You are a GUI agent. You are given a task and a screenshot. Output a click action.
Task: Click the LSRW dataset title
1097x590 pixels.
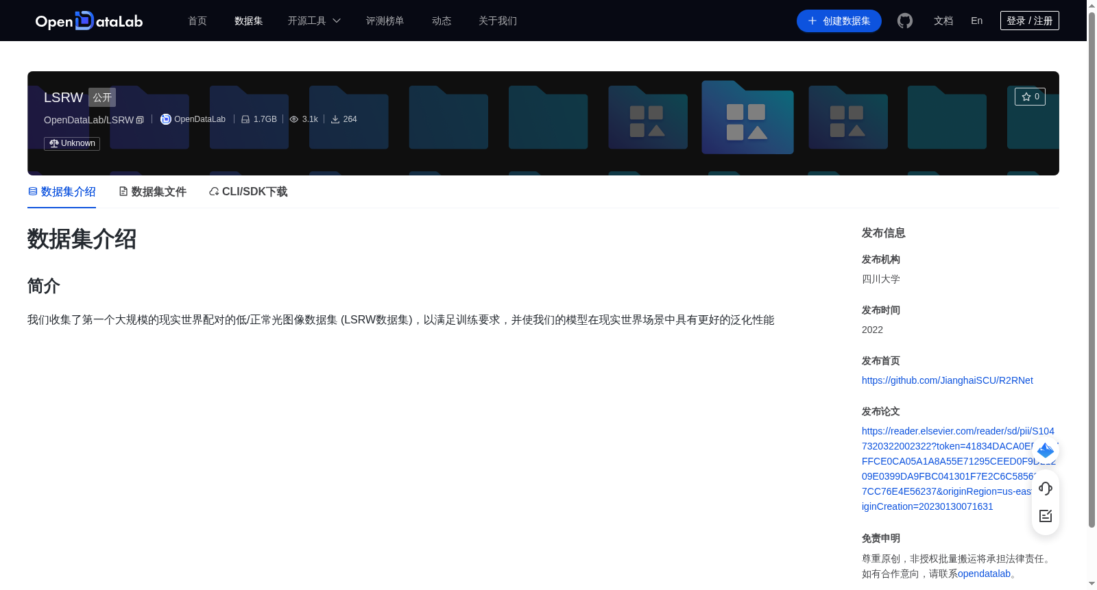point(63,97)
